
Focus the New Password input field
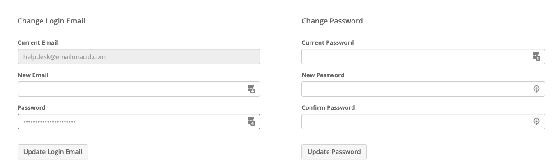point(423,89)
